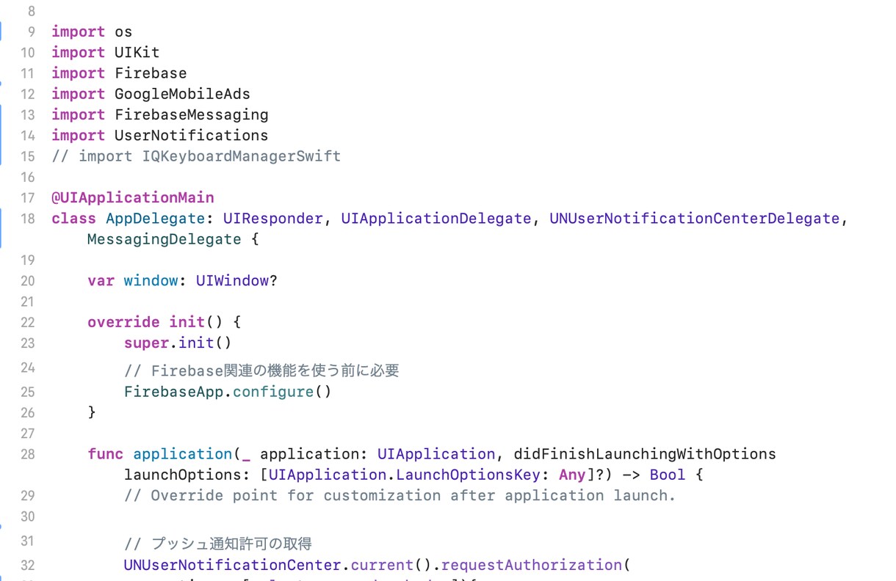Click 'FirebaseMessaging' import name

point(191,114)
